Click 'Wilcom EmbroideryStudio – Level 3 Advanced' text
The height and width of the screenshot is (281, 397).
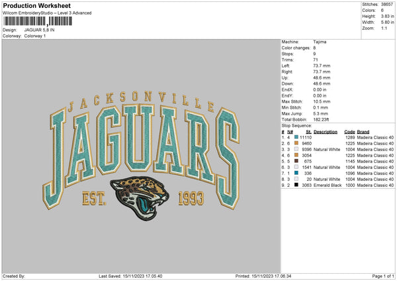tap(47, 13)
